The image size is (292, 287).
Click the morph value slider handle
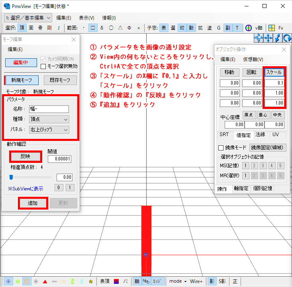tap(11, 177)
